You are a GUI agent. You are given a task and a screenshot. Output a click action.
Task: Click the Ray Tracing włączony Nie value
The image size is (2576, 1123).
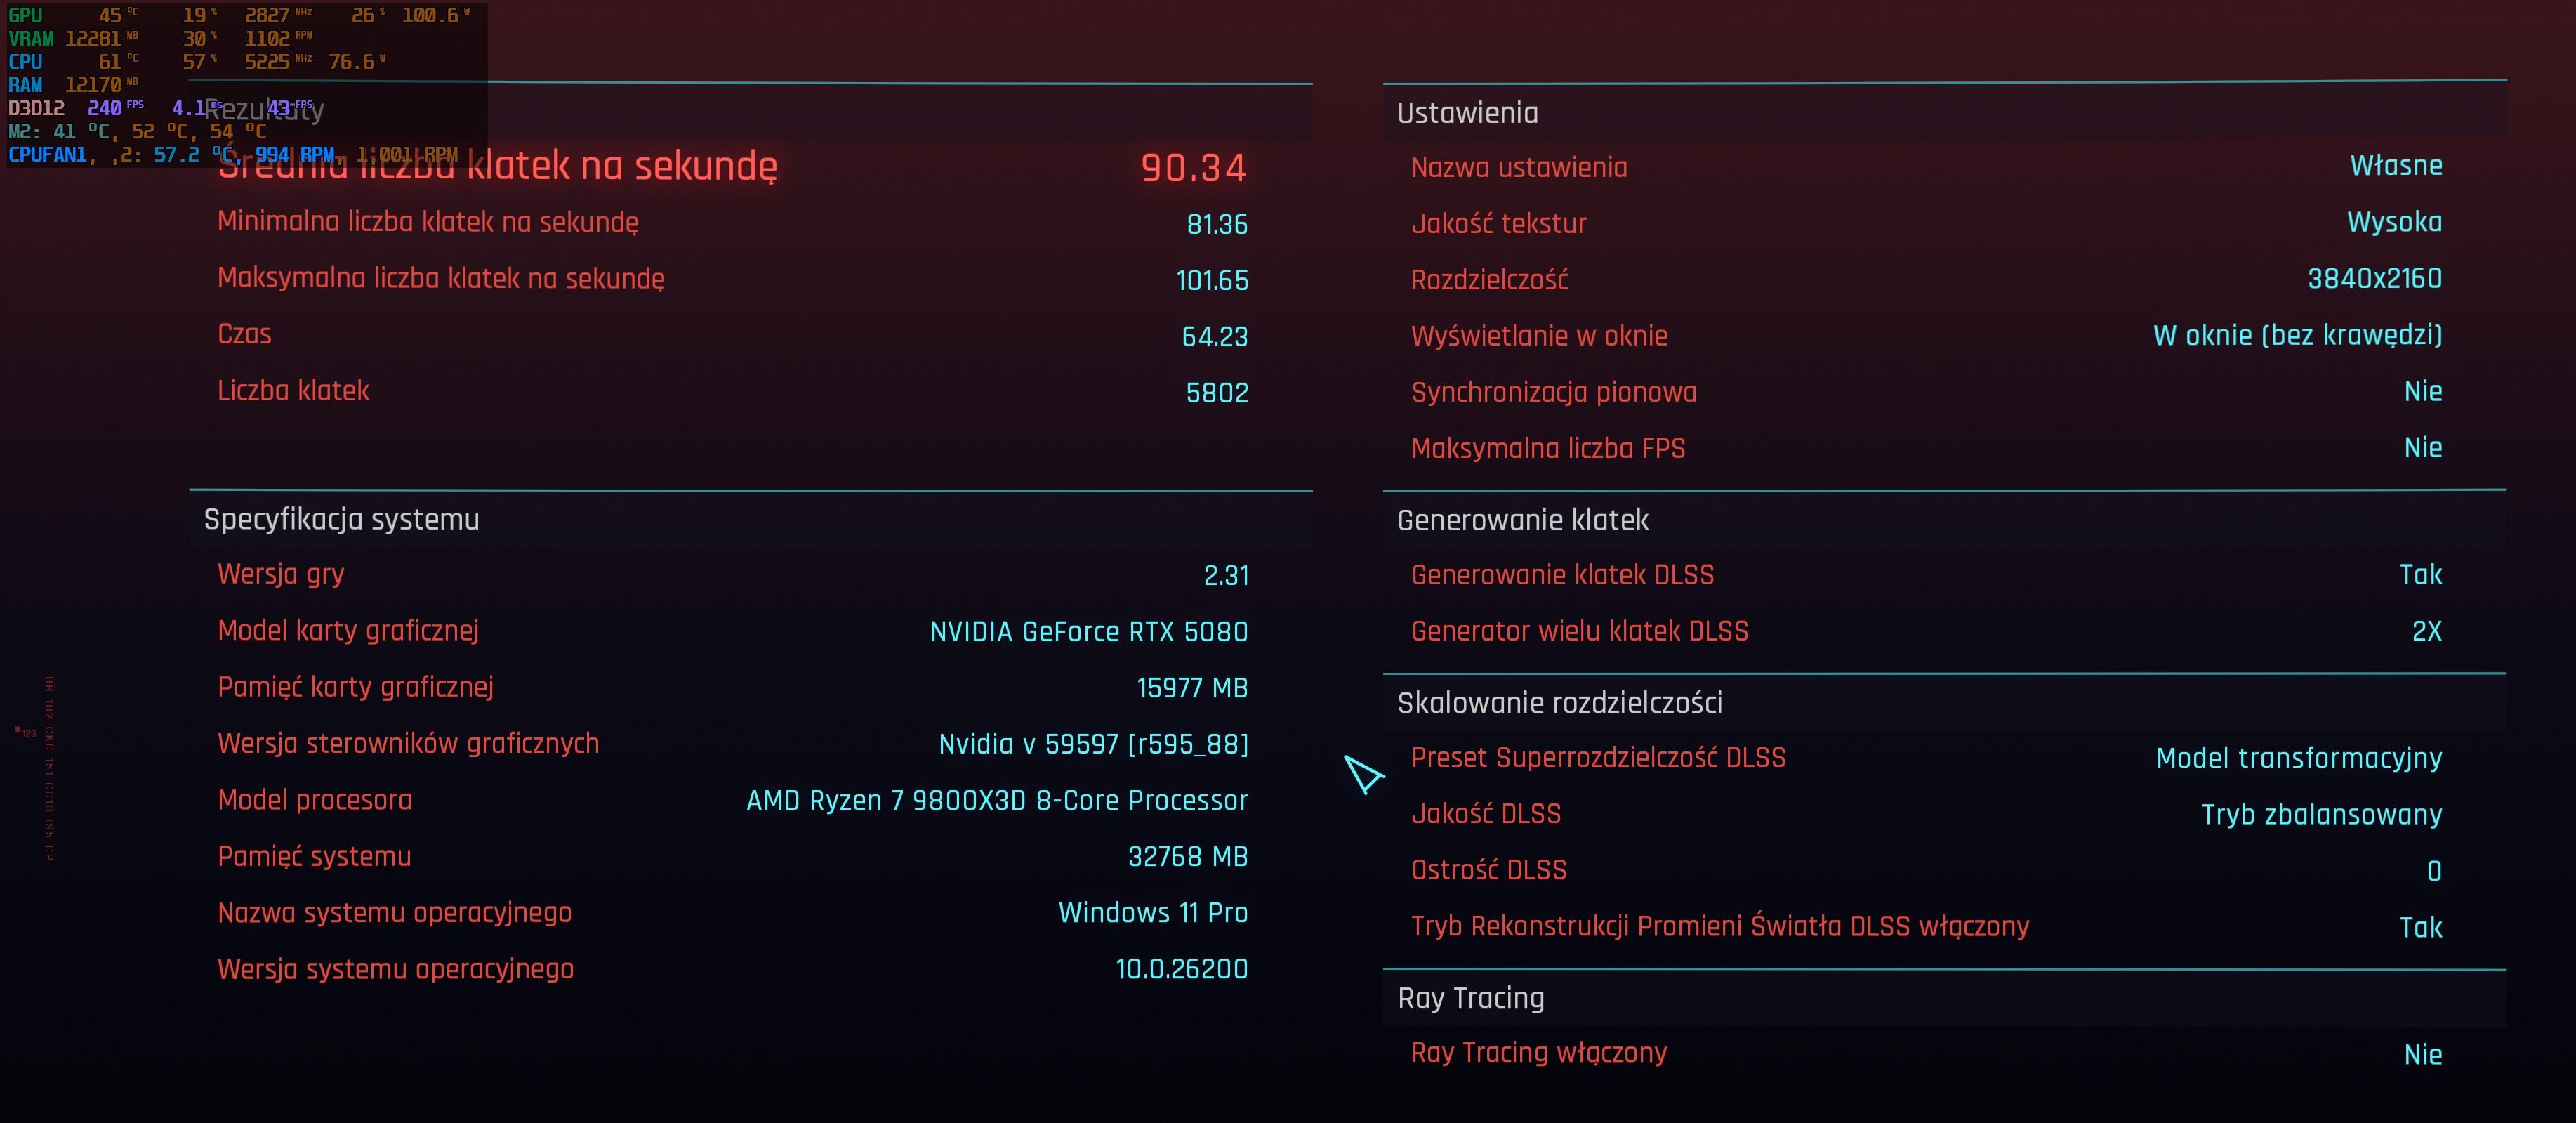2423,1054
